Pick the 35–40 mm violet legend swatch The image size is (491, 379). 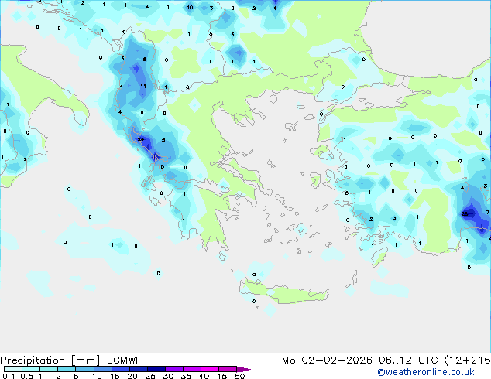coord(191,369)
